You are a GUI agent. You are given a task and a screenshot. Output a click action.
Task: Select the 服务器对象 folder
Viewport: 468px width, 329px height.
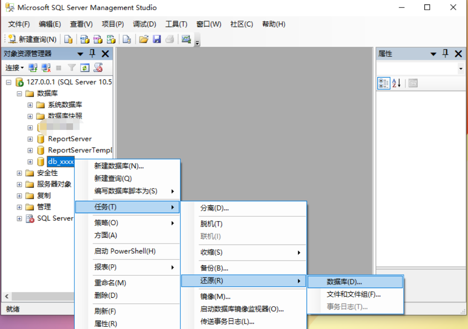[x=54, y=185]
